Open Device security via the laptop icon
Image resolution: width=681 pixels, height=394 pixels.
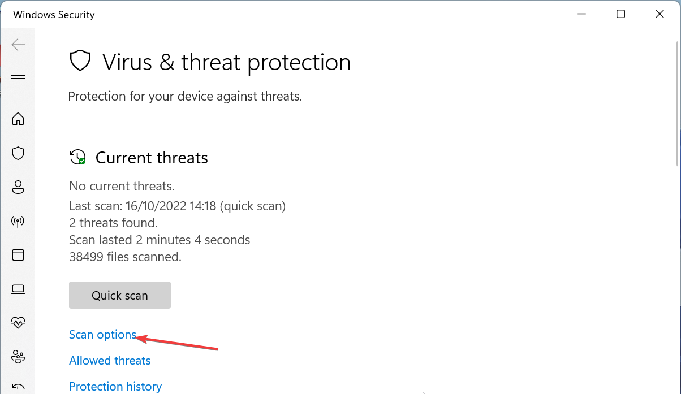click(18, 289)
